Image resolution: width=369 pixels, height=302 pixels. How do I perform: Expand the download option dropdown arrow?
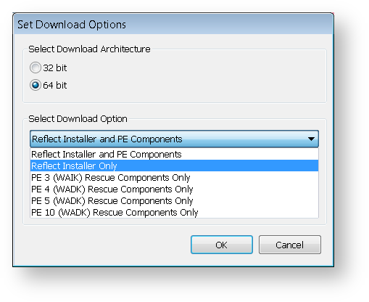point(311,139)
